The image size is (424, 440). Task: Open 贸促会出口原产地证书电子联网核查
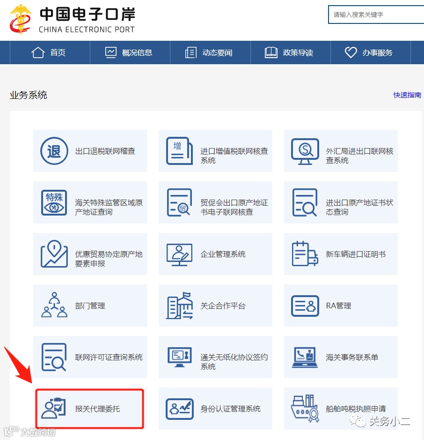215,202
